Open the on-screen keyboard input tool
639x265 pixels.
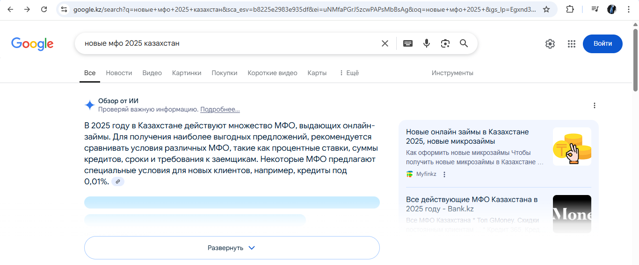408,43
